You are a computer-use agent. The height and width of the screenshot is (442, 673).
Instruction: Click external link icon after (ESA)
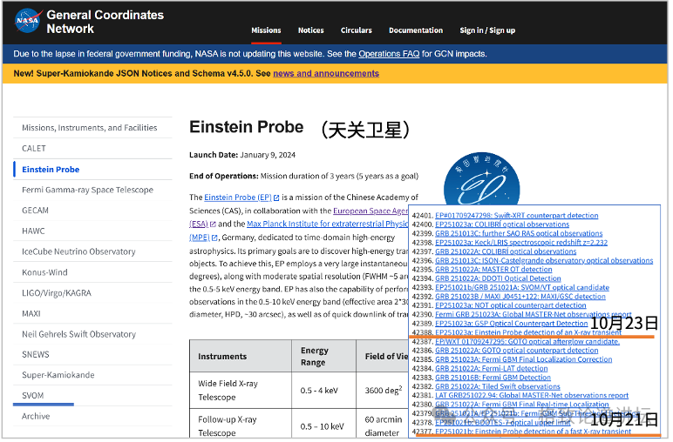(x=214, y=225)
